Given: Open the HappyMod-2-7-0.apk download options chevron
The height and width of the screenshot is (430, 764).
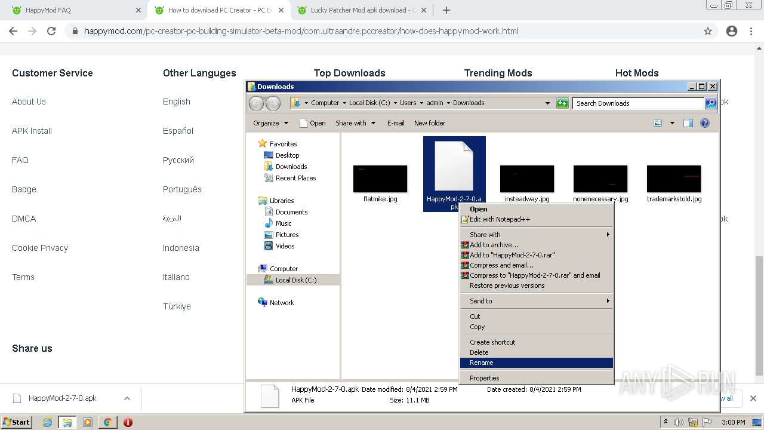Looking at the screenshot, I should coord(127,398).
